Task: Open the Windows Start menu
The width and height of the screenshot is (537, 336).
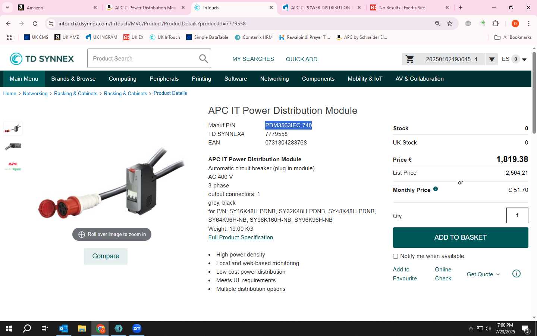Action: [x=9, y=329]
